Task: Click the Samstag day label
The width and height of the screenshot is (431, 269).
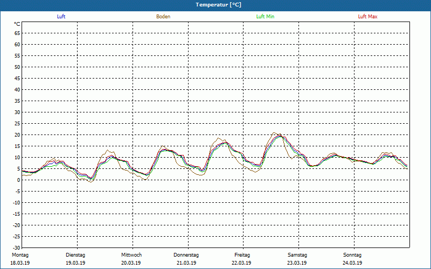Action: click(297, 255)
